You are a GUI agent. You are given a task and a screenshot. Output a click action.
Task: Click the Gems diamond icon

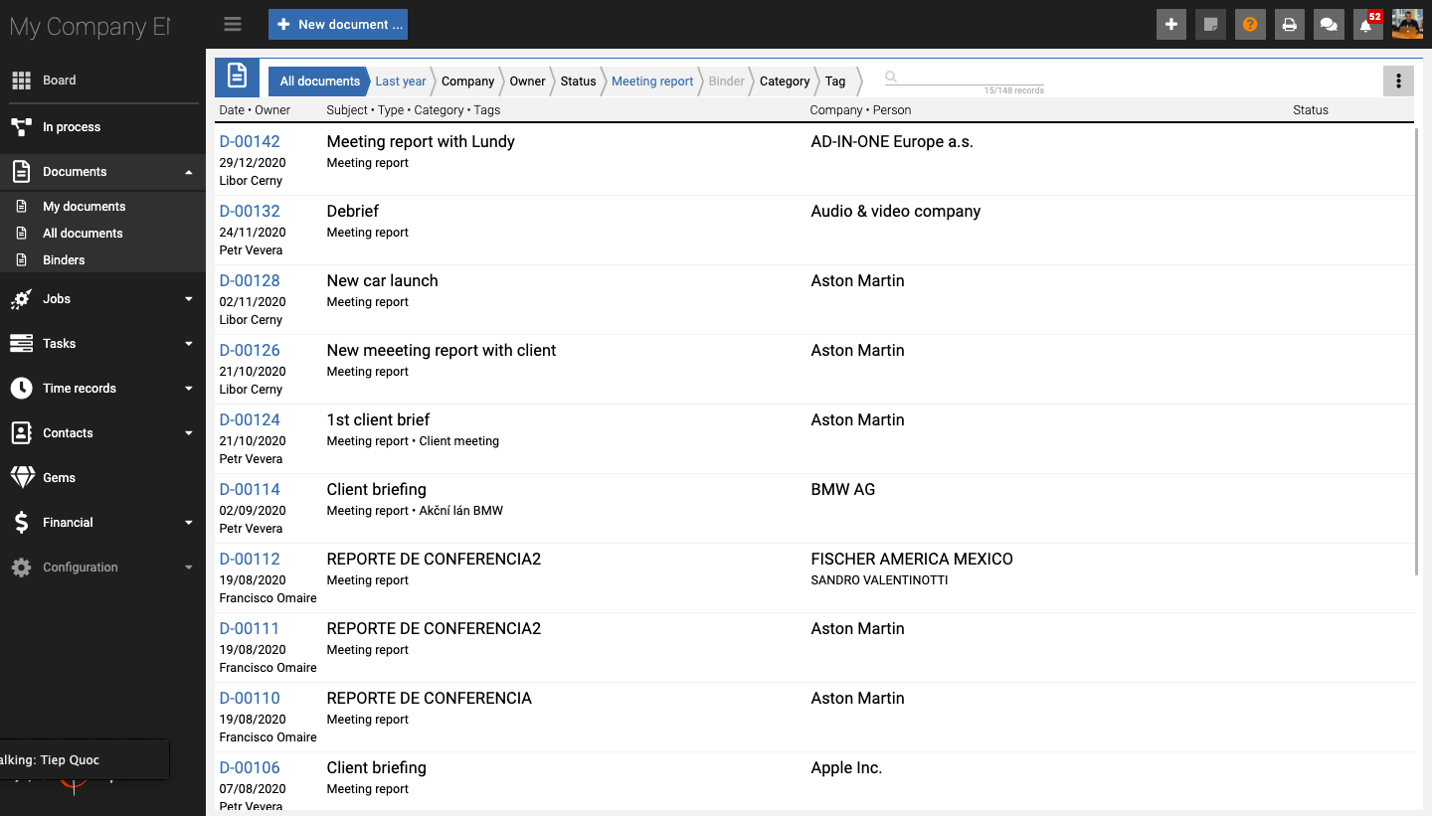click(22, 478)
